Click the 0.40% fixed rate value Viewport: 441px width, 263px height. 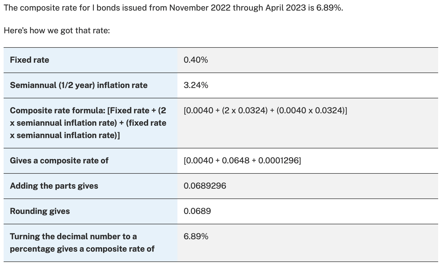click(x=196, y=60)
